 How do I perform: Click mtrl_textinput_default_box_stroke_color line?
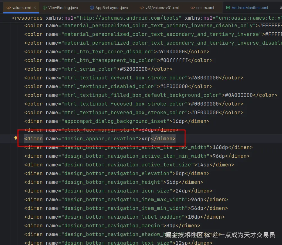click(x=134, y=78)
